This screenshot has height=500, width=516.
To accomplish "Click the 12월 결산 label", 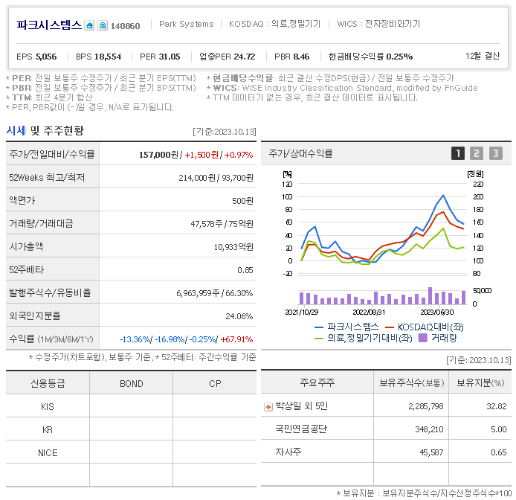I will click(x=483, y=56).
